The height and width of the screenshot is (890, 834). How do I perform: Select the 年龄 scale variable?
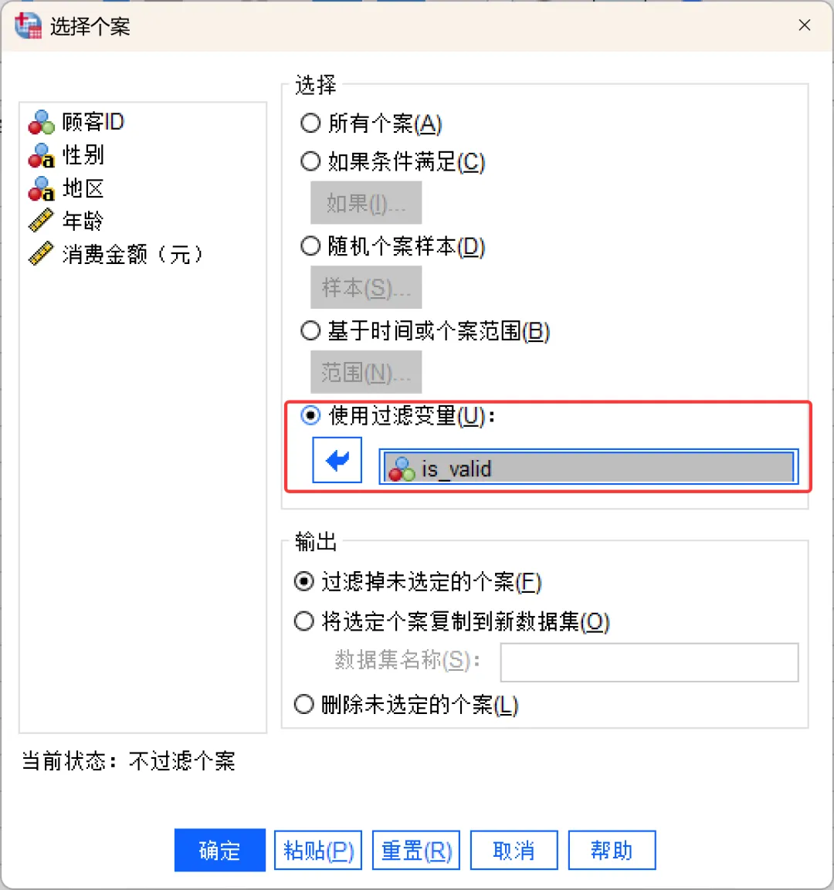82,222
